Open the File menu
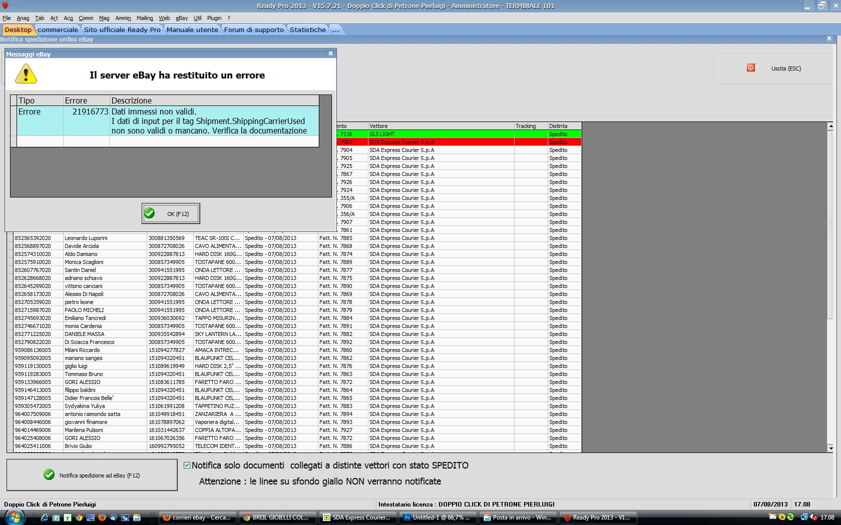 [x=7, y=18]
